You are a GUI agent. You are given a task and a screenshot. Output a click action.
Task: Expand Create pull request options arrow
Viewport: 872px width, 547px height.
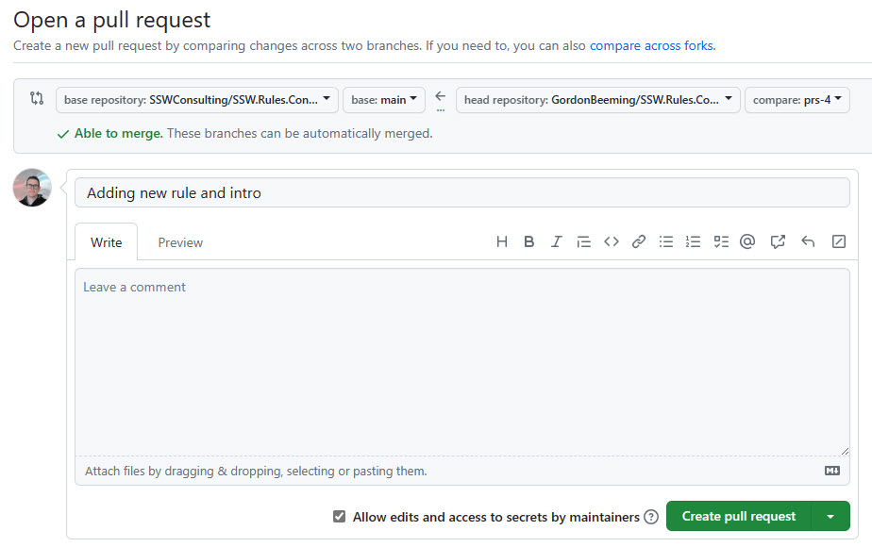(x=830, y=517)
